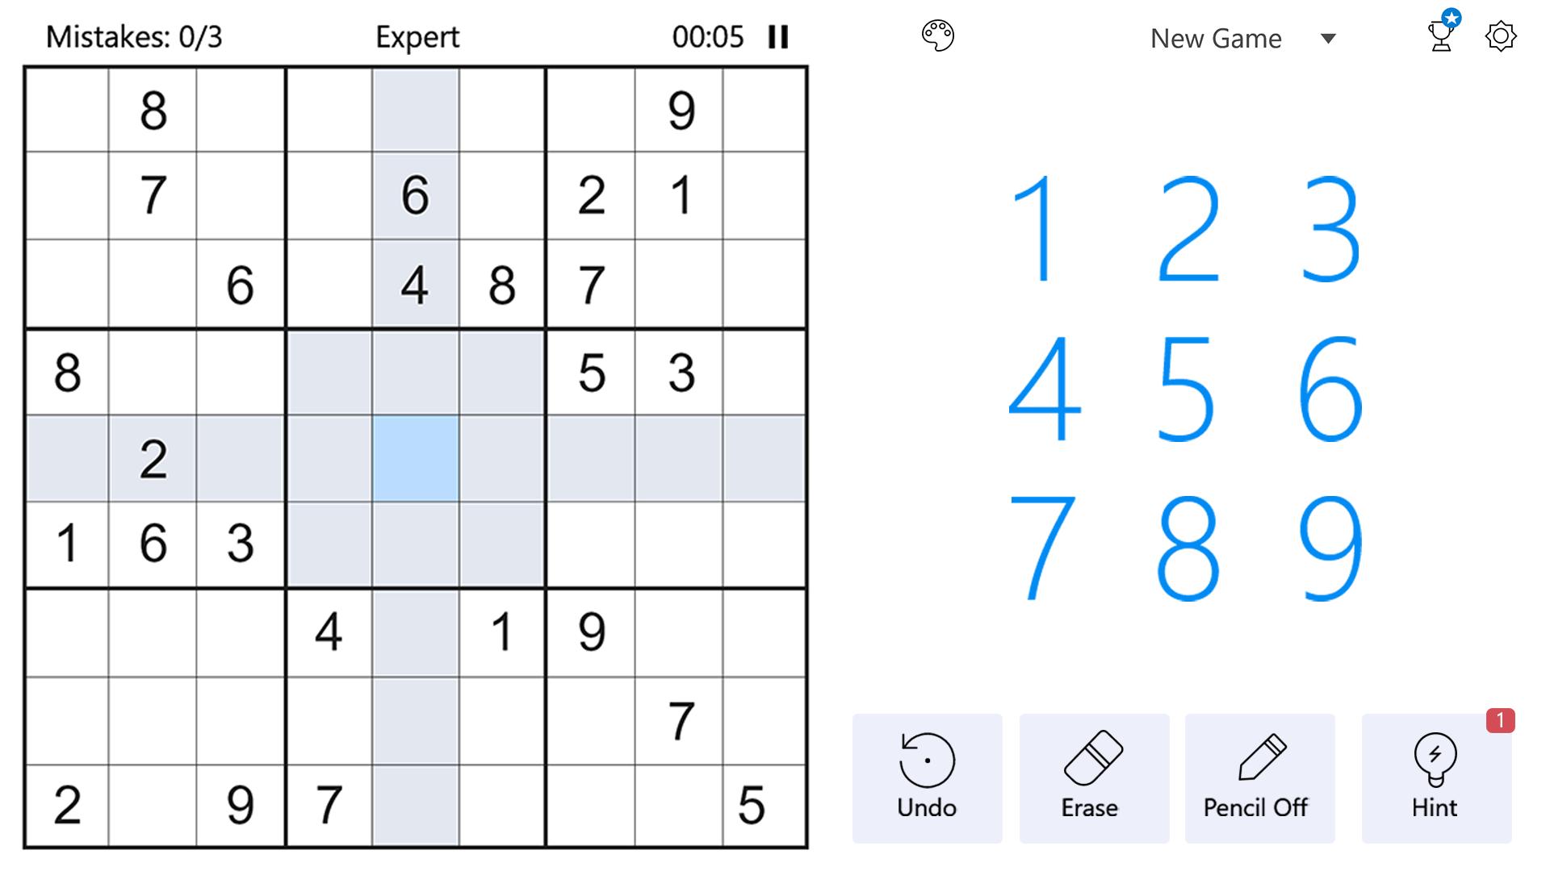Click the color palette icon
This screenshot has height=871, width=1550.
[938, 36]
